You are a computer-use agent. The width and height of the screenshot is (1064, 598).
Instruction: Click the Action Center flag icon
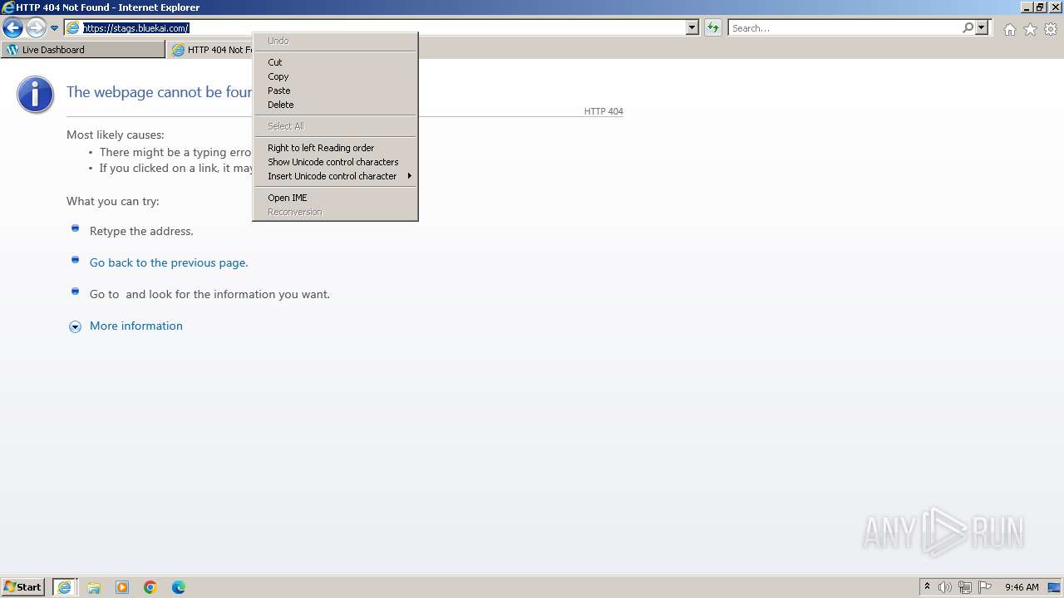pos(985,587)
